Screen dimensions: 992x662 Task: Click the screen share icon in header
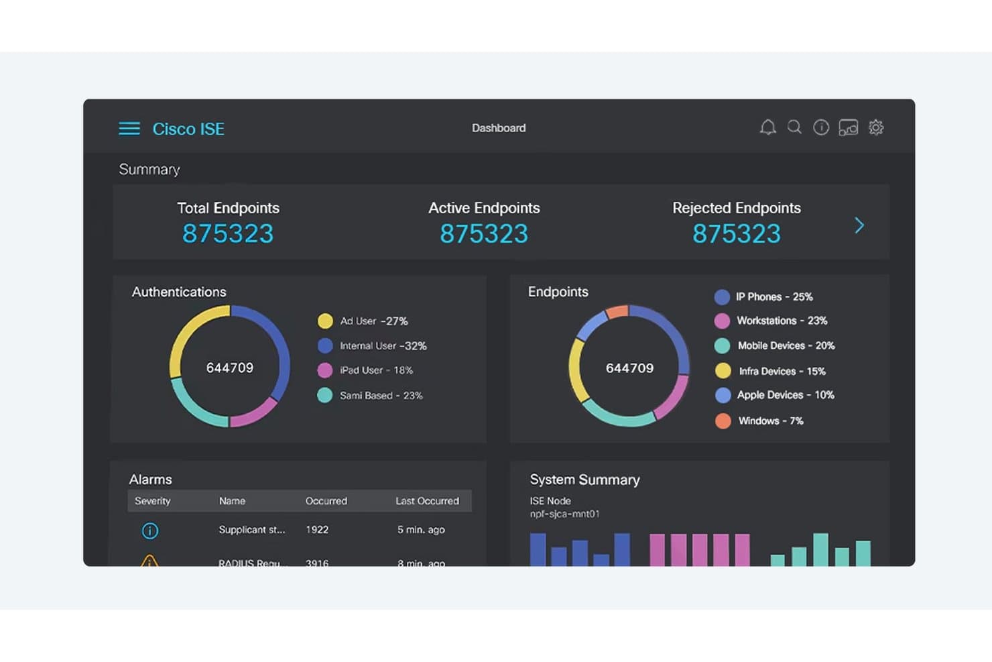[x=849, y=127]
